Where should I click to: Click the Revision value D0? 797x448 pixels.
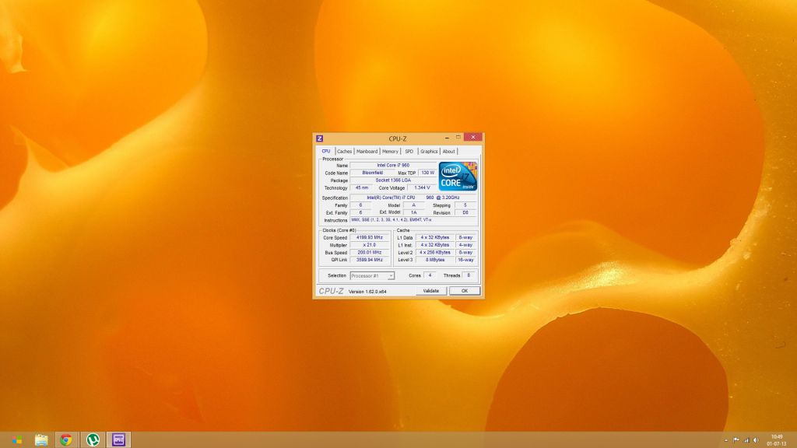click(465, 212)
